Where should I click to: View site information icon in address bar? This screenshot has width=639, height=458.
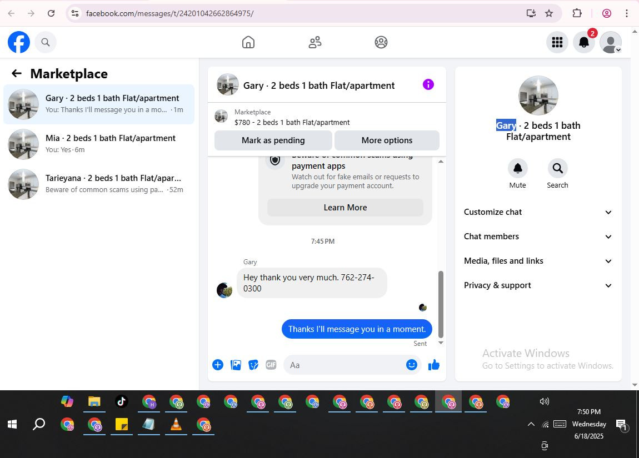click(x=75, y=13)
